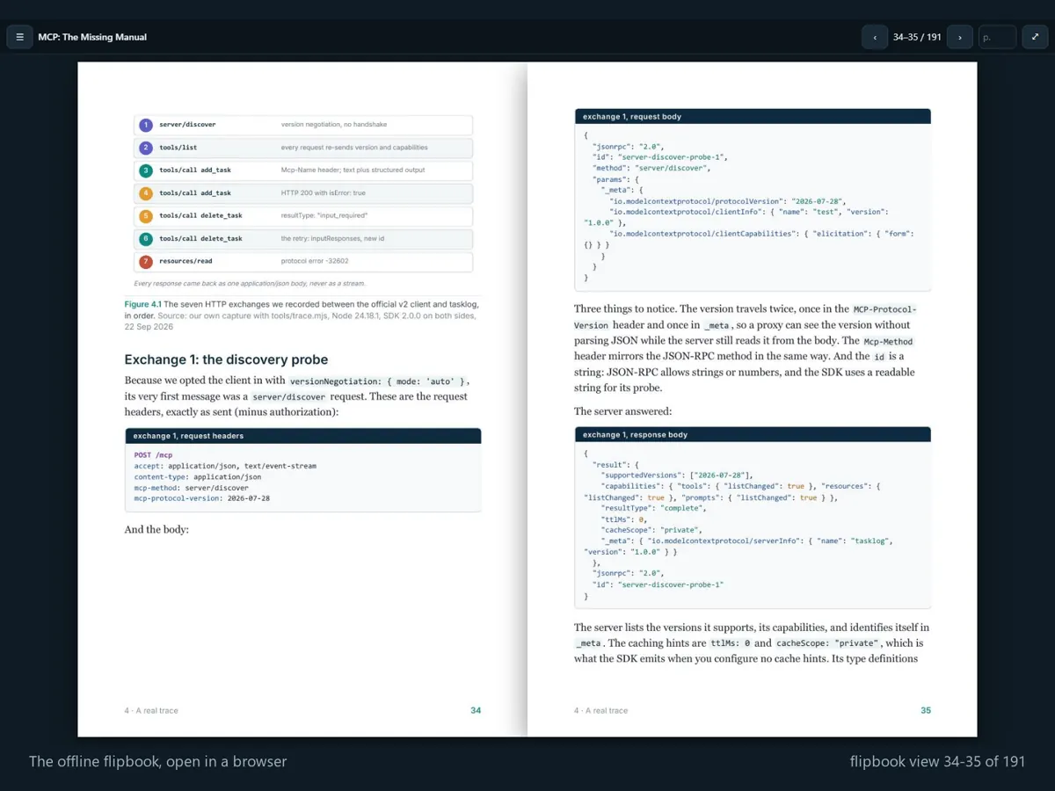Click the "34–35 / 191" page indicator
This screenshot has height=791, width=1055.
[917, 37]
